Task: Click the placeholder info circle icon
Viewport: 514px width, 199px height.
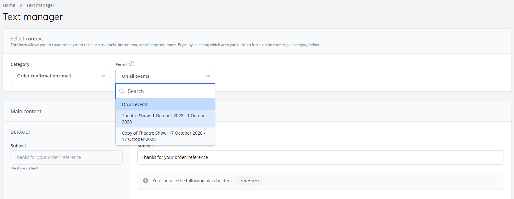Action: tap(146, 181)
